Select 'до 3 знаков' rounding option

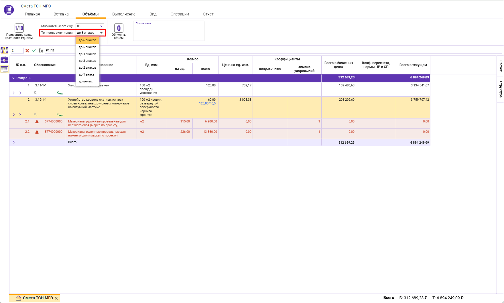(87, 61)
